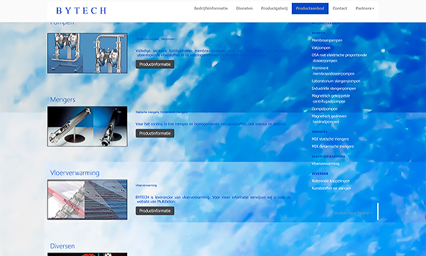Expand the Partners dropdown menu
The height and width of the screenshot is (256, 426).
point(365,9)
